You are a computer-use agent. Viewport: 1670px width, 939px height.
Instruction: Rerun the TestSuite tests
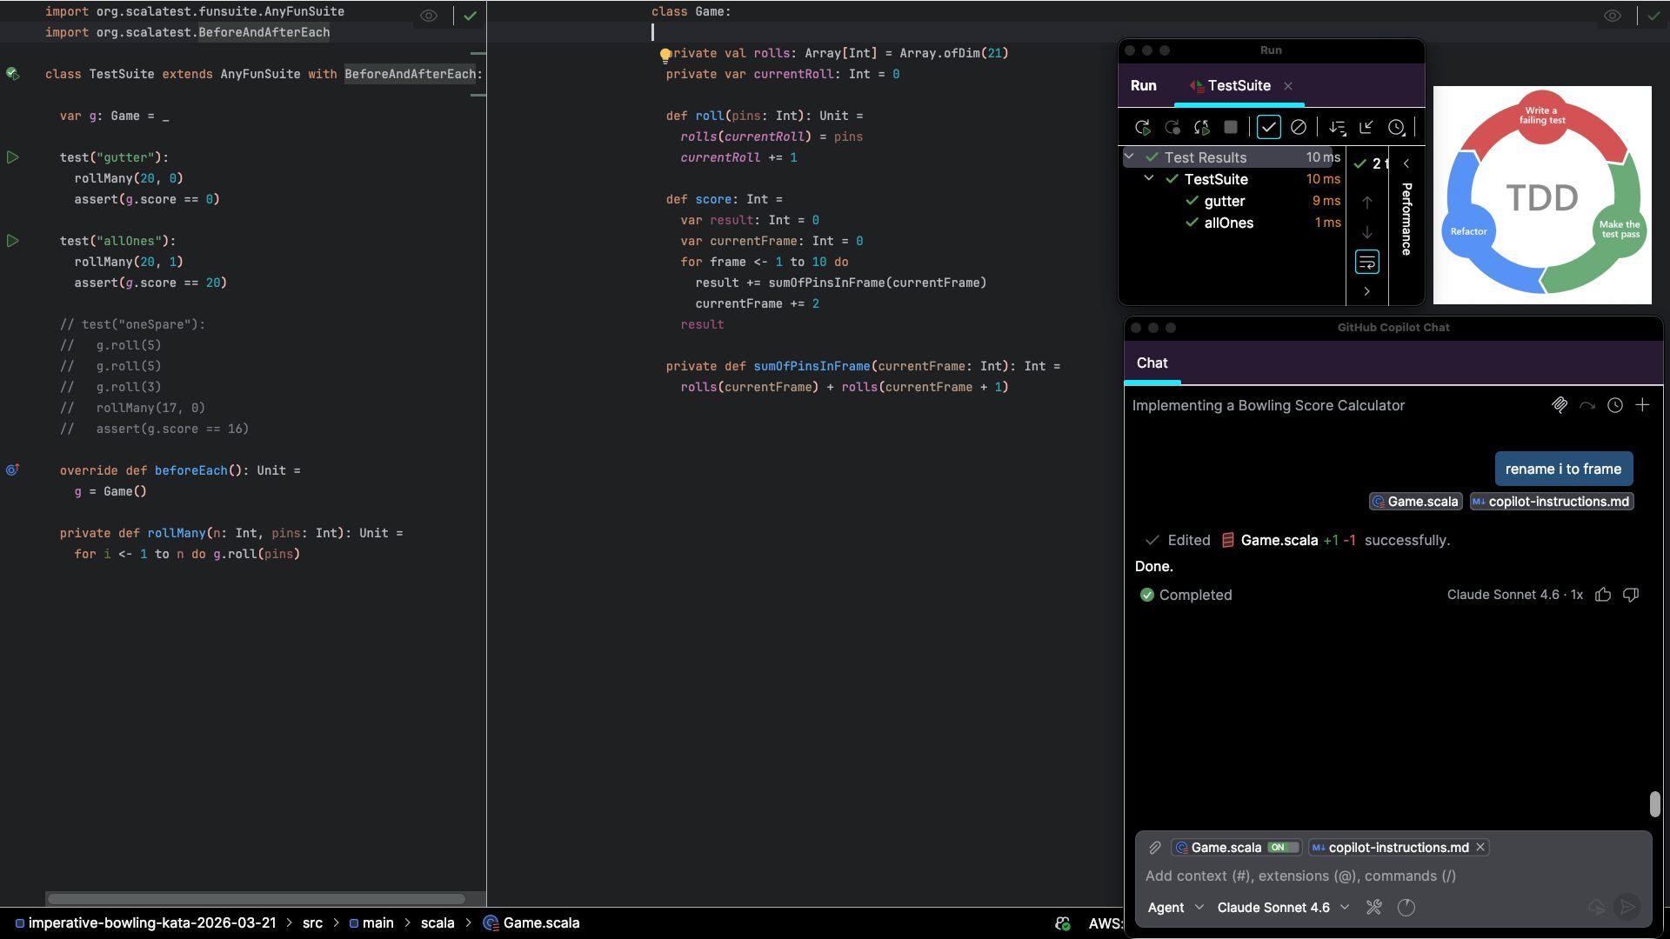(1143, 128)
